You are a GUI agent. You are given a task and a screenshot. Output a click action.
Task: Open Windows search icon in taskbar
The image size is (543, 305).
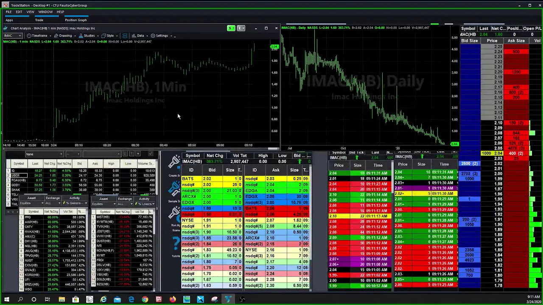(x=20, y=299)
